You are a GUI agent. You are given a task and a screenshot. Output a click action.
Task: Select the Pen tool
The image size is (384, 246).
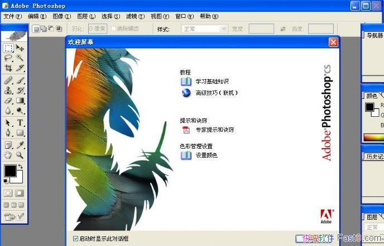(x=8, y=133)
